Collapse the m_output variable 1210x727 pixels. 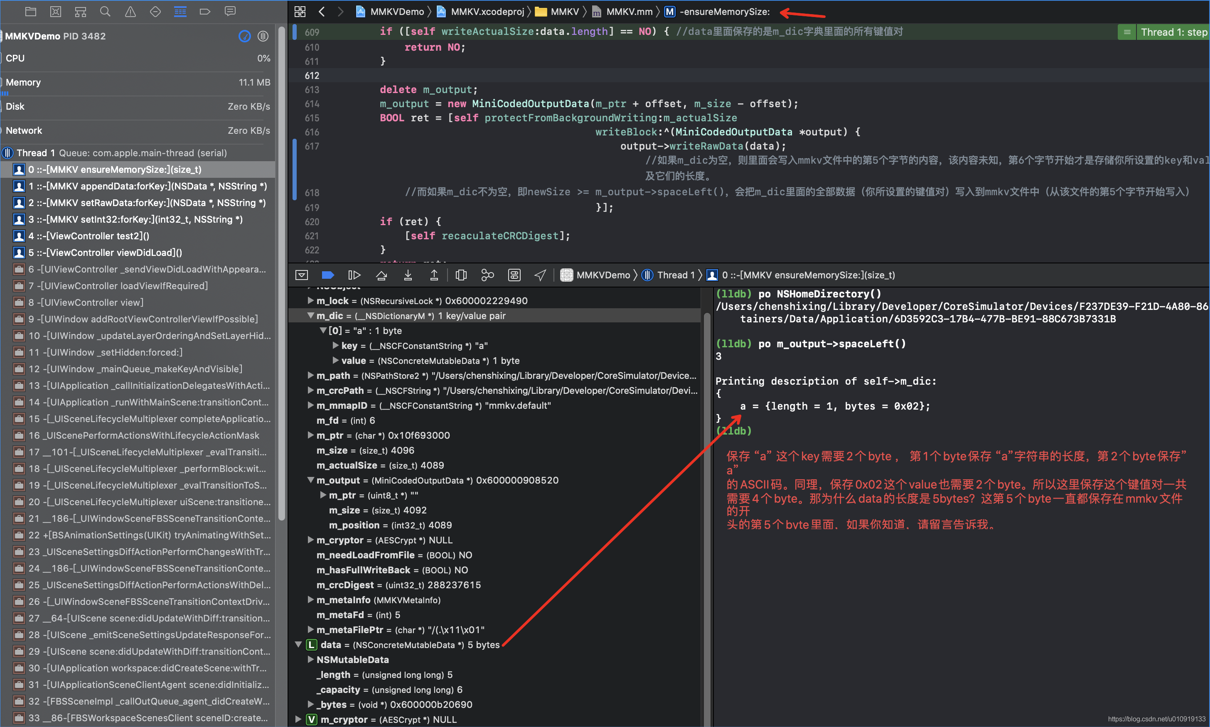point(310,480)
